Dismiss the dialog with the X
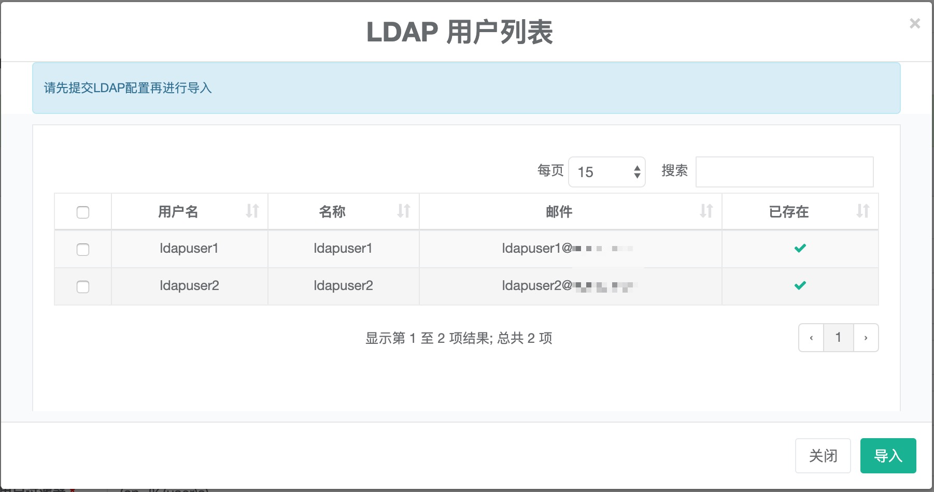 [915, 23]
